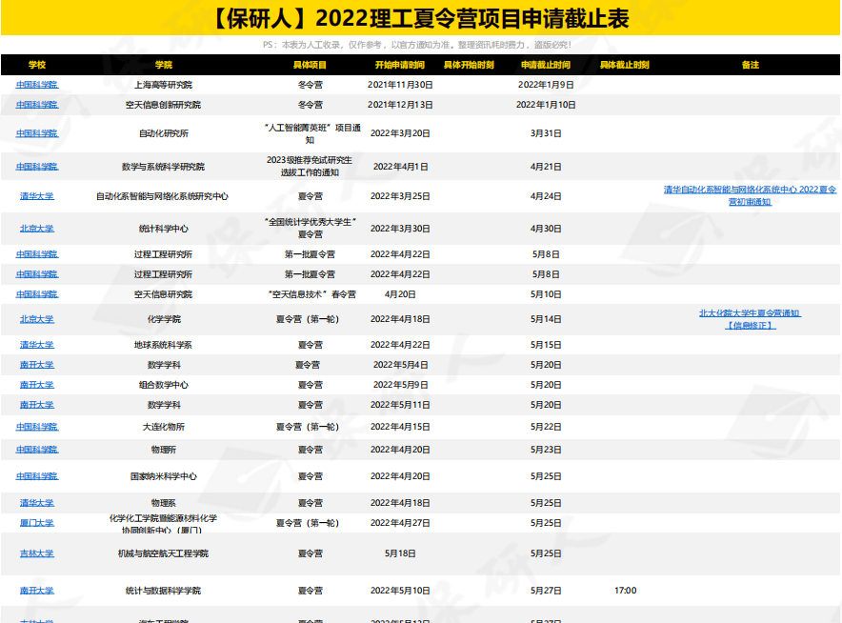Viewport: 842px width, 623px height.
Task: Open 北京大学 link in 统计科学中心 row
Action: tap(37, 229)
